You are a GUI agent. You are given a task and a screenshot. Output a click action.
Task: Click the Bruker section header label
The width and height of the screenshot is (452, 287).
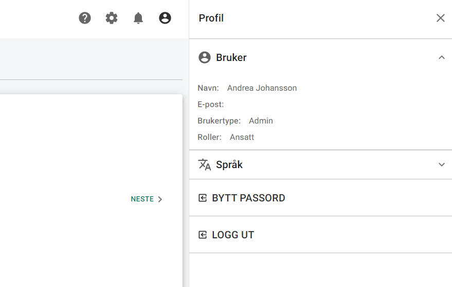click(231, 57)
